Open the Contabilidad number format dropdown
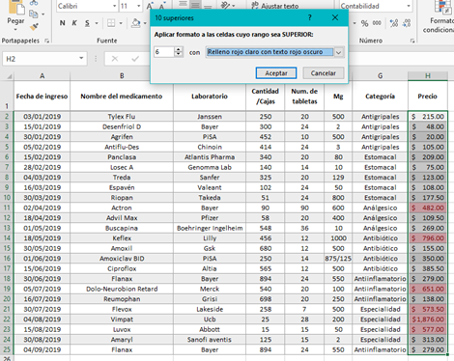Screen dimensions: 454x361 coord(409,6)
